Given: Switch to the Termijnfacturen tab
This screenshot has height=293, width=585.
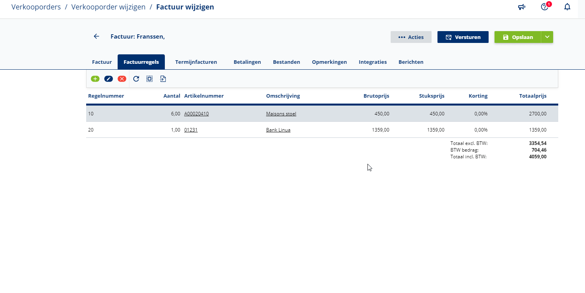Looking at the screenshot, I should coord(196,62).
